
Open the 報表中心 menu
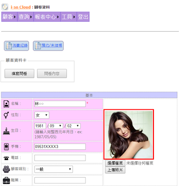pos(47,17)
